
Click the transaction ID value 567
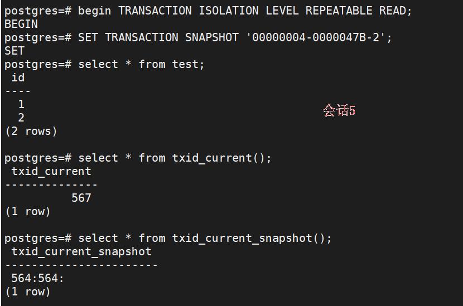click(x=81, y=198)
